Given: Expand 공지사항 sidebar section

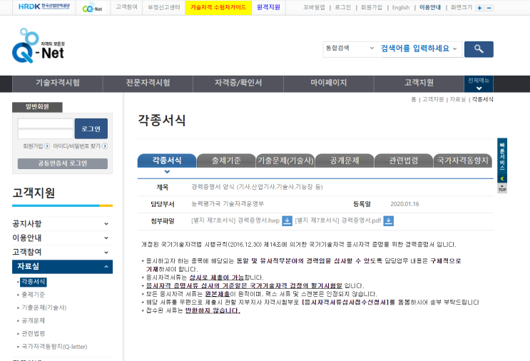Looking at the screenshot, I should pyautogui.click(x=62, y=223).
